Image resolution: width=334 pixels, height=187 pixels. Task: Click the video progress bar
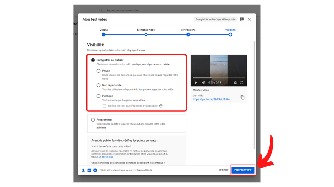click(219, 78)
